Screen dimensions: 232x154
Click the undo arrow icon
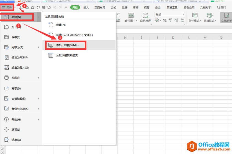click(55, 7)
